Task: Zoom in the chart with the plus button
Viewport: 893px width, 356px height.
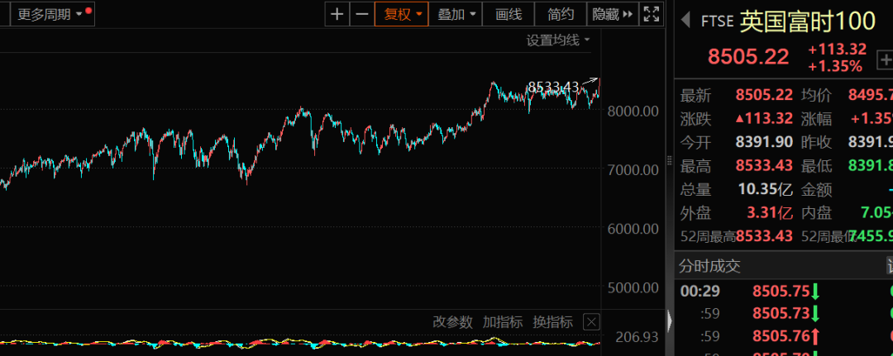Action: 337,14
